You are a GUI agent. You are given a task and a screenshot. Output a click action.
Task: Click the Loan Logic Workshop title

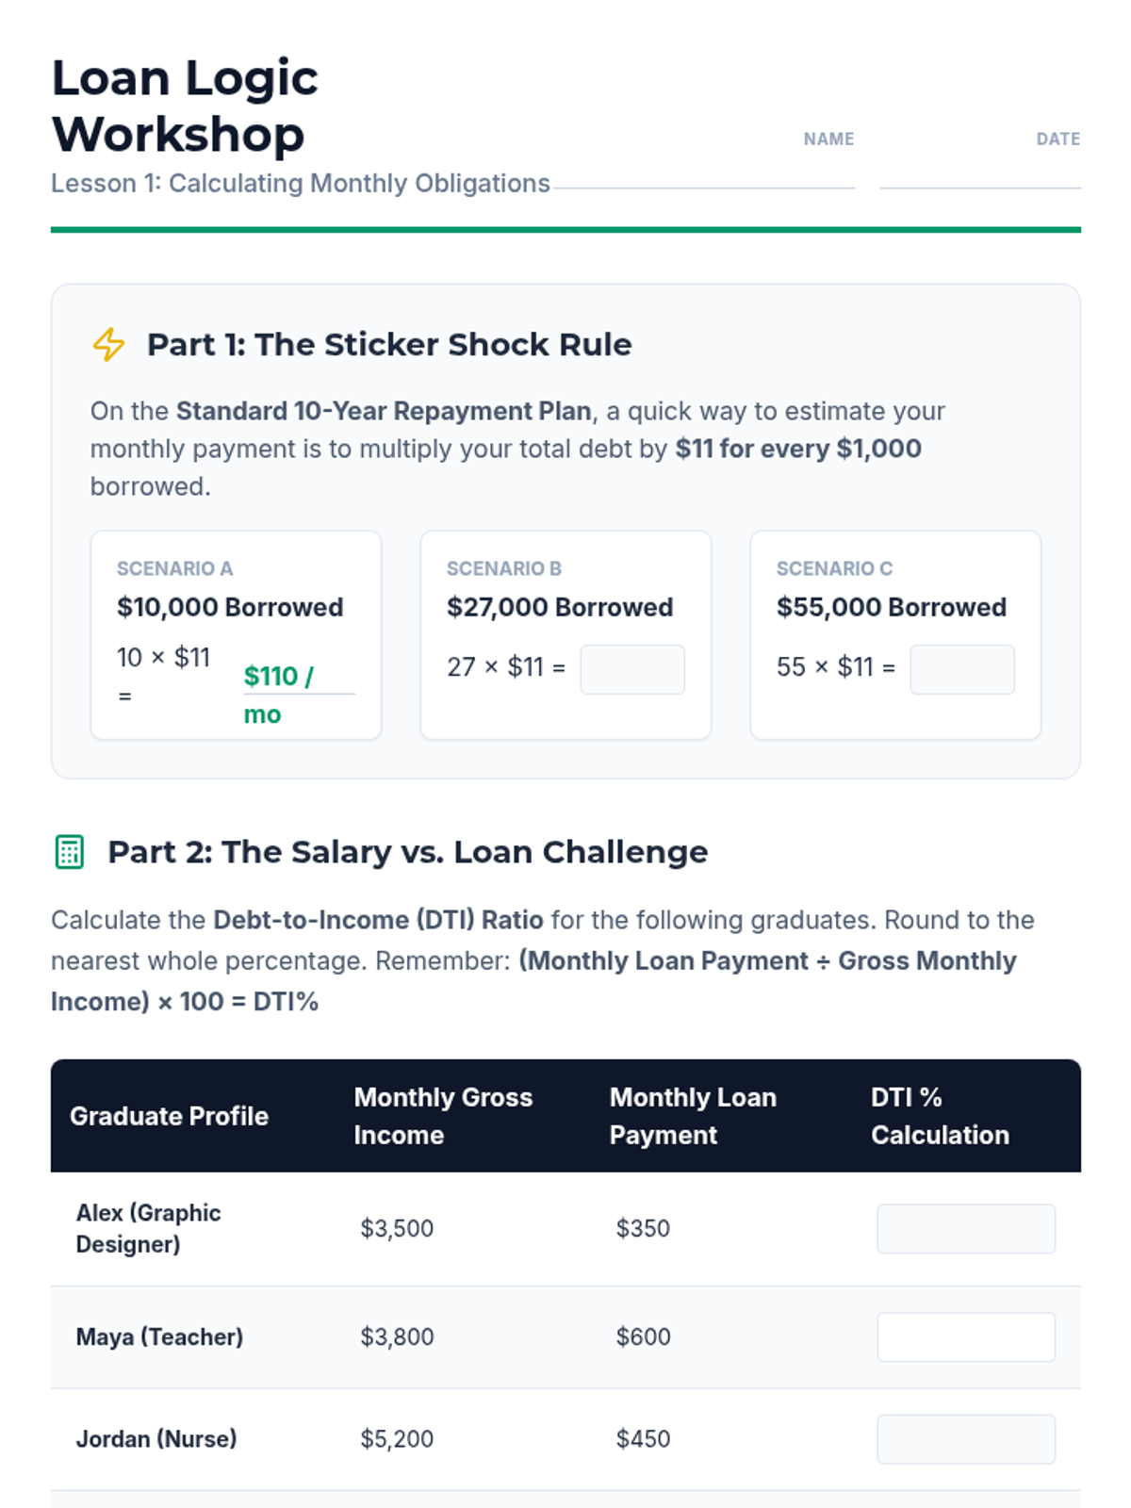(185, 106)
